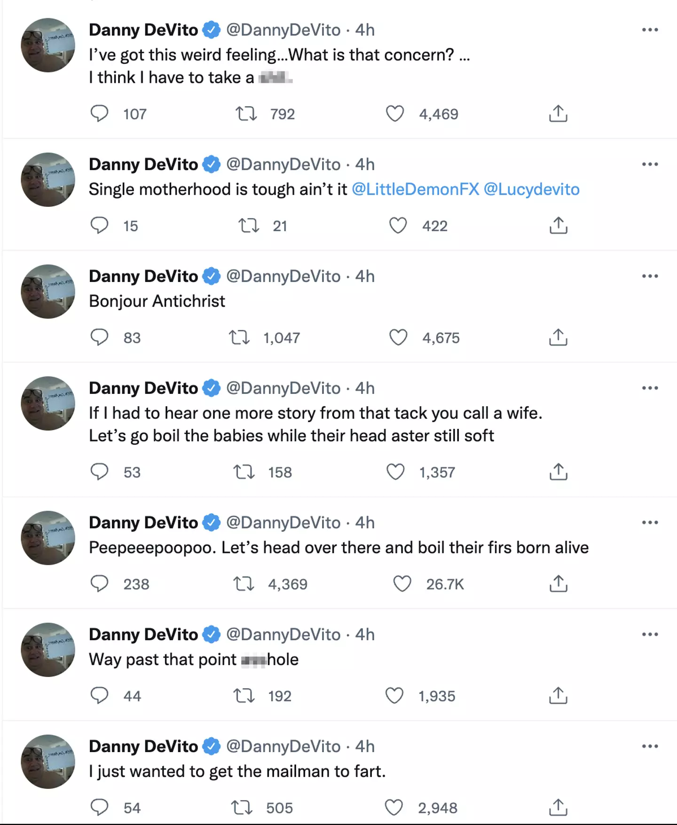Viewport: 677px width, 825px height.
Task: Open replies on the mailman fart tweet
Action: click(x=99, y=808)
